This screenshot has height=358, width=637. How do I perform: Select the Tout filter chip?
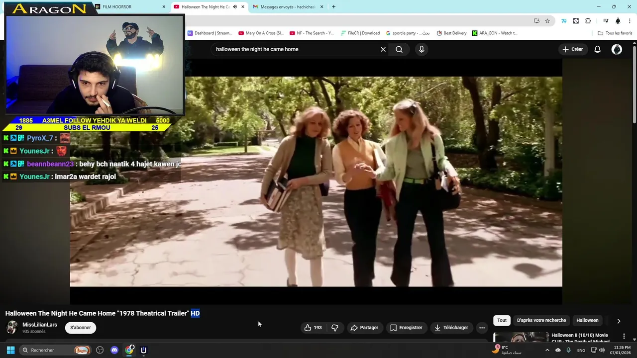pos(502,320)
